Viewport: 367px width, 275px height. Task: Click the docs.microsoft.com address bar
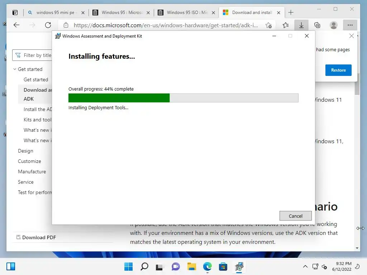pos(166,25)
